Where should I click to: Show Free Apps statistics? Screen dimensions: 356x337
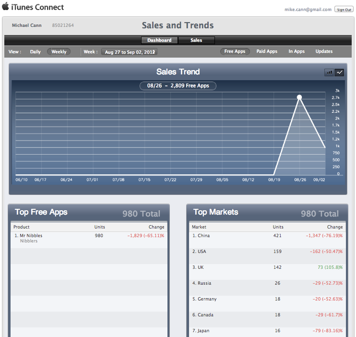click(235, 52)
